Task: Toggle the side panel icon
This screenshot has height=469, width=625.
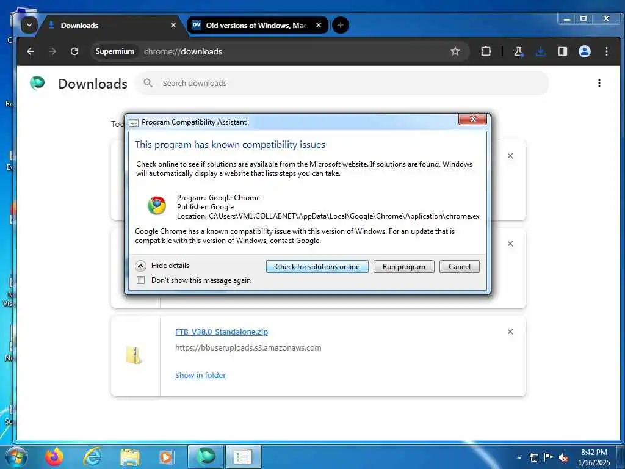Action: 562,51
